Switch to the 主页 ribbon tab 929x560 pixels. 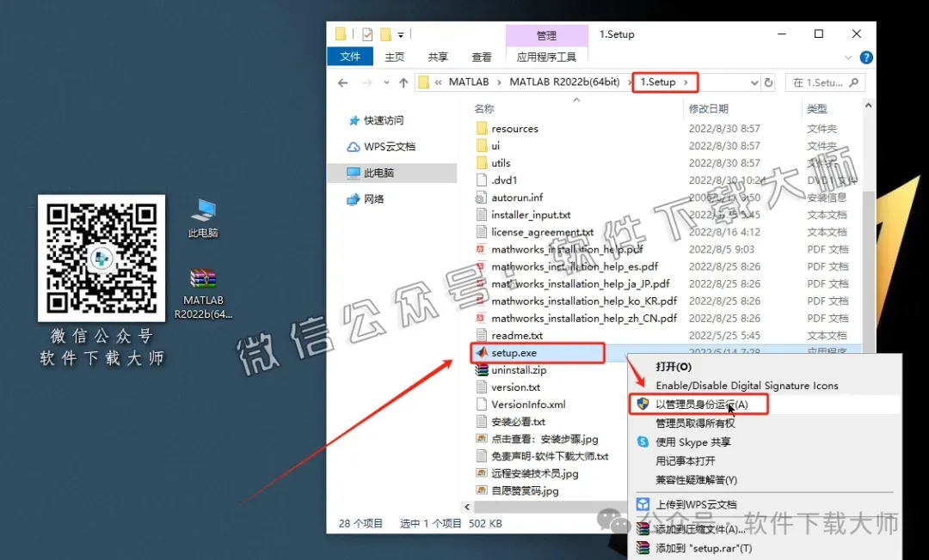click(x=395, y=57)
